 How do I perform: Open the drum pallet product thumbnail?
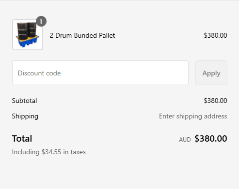click(28, 35)
